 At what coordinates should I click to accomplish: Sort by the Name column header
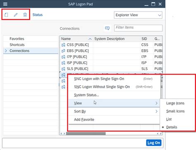(76, 39)
